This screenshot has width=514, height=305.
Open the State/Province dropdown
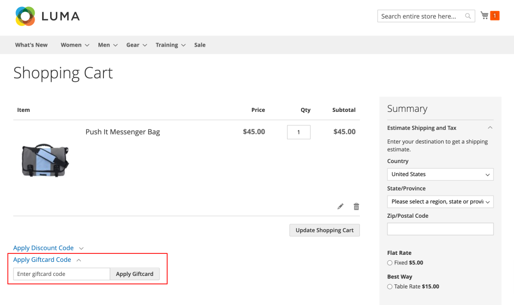pyautogui.click(x=440, y=202)
